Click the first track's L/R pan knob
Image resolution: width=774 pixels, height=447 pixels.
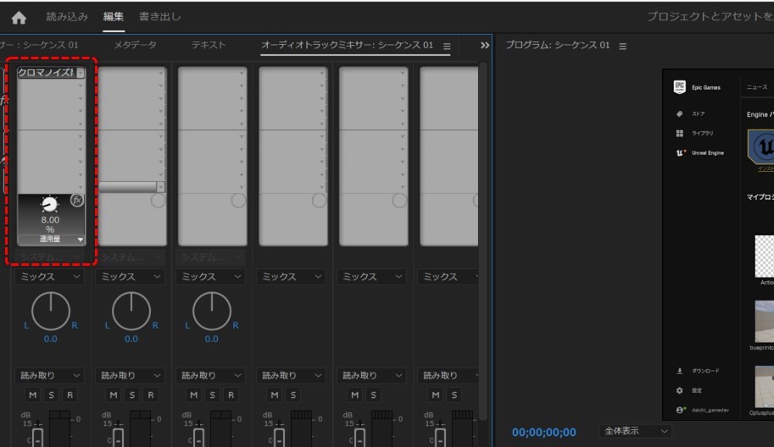(x=51, y=311)
